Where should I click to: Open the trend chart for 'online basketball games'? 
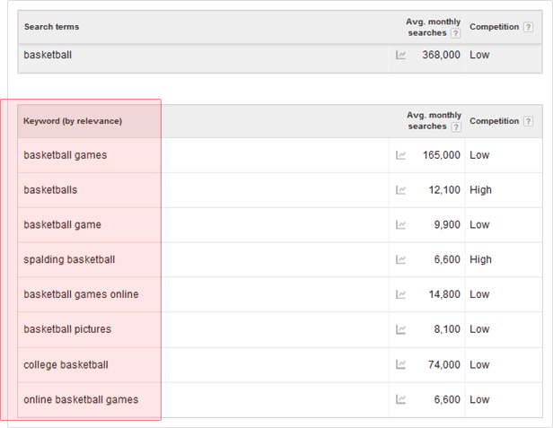coord(400,400)
